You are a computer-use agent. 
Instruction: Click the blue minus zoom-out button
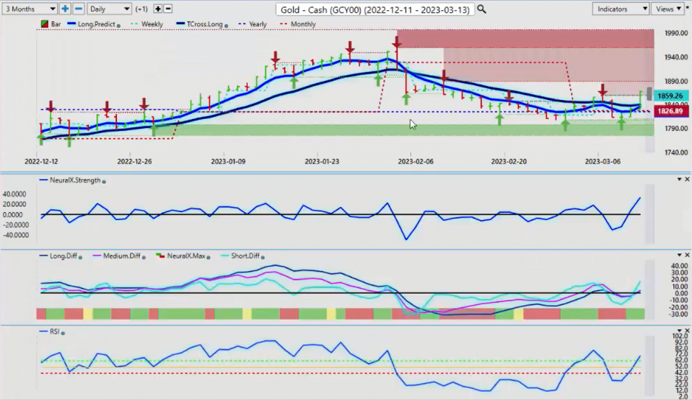coord(78,9)
